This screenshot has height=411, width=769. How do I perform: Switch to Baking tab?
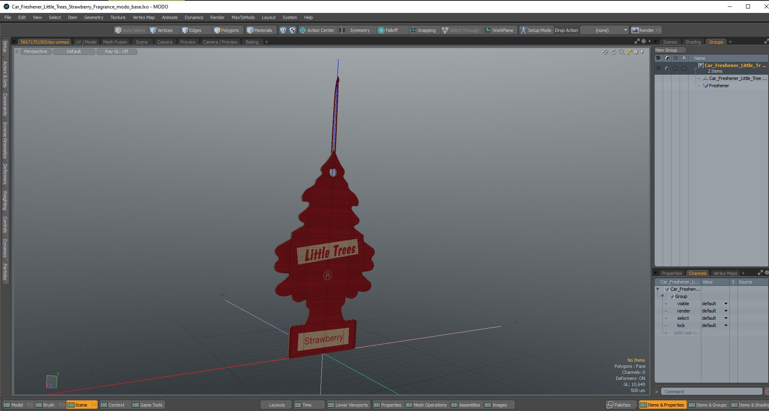point(252,42)
